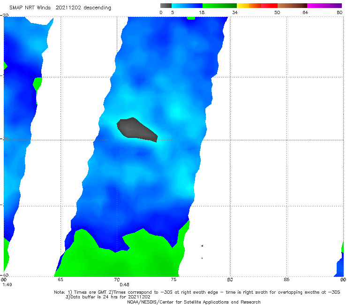Click the latitude label '-30' on left axis
Viewport: 347px width, 305px height.
click(x=4, y=138)
